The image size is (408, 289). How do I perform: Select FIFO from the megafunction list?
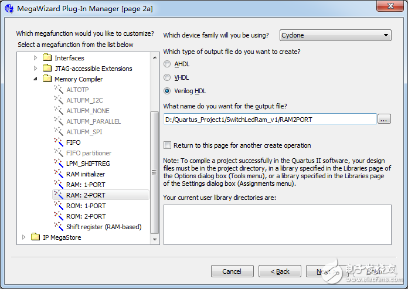73,142
